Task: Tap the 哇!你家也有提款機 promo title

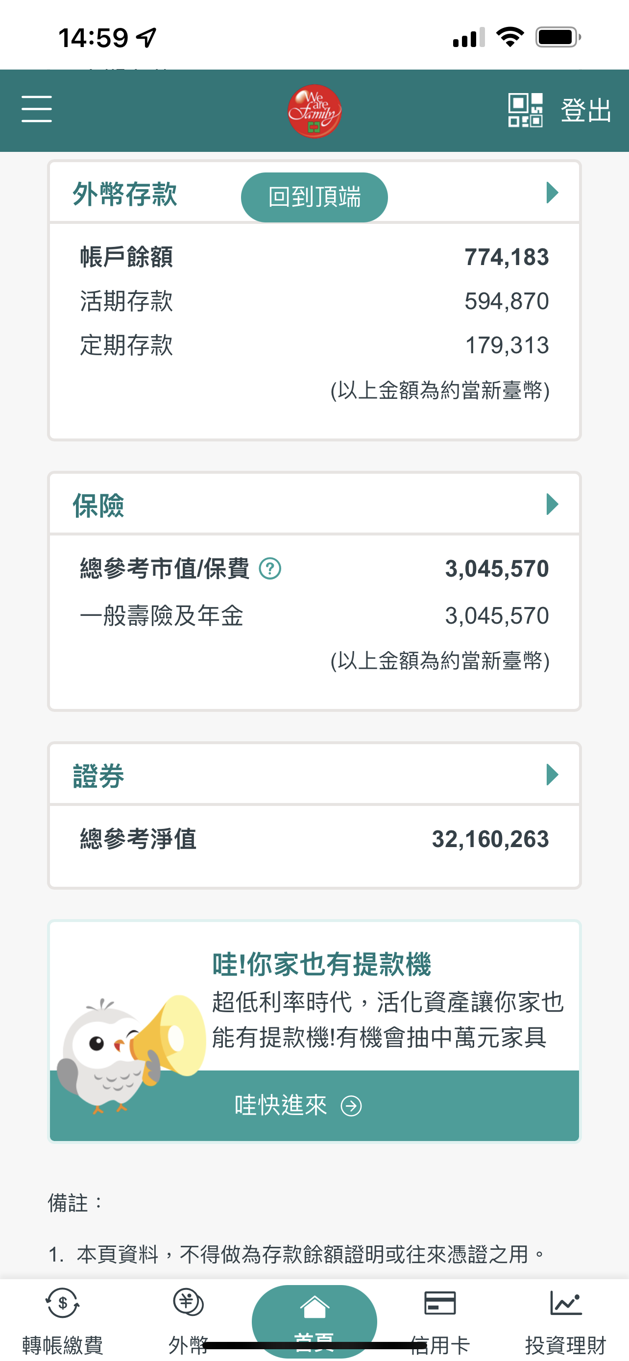Action: click(322, 964)
